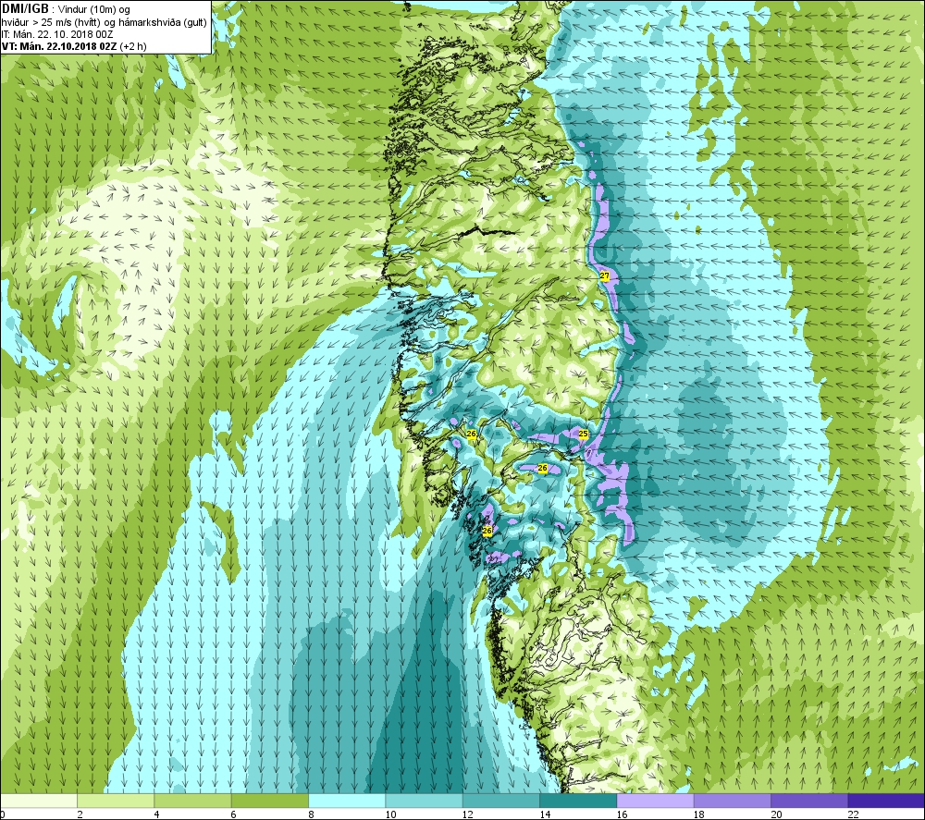The image size is (925, 820).
Task: Select the 4–6 m/s green legend swatch
Action: click(x=193, y=801)
